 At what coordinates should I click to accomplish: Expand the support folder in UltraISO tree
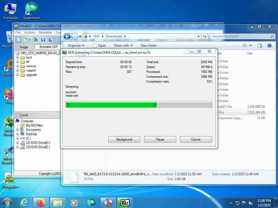pyautogui.click(x=17, y=71)
